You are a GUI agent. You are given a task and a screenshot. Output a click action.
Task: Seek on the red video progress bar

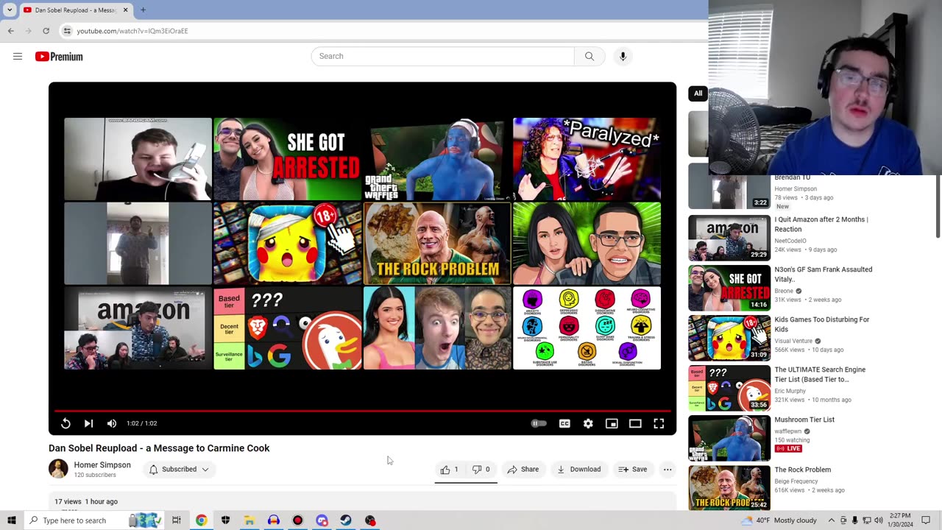point(362,411)
